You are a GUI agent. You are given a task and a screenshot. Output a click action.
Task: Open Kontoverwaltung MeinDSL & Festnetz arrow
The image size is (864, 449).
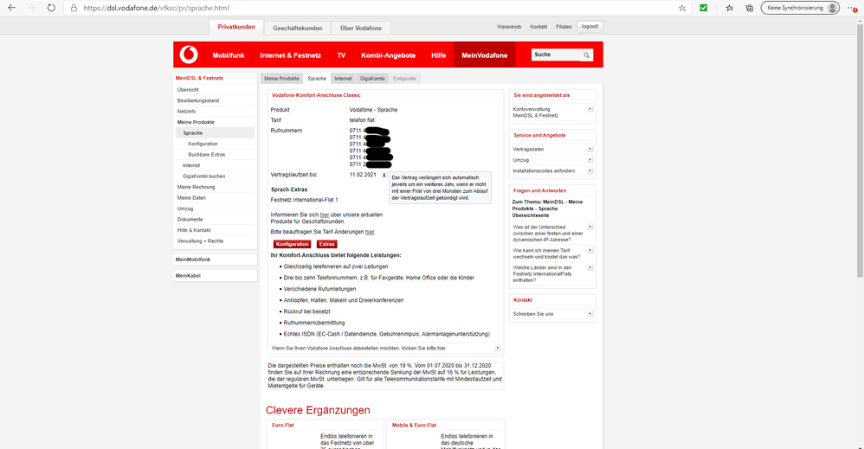(x=590, y=109)
